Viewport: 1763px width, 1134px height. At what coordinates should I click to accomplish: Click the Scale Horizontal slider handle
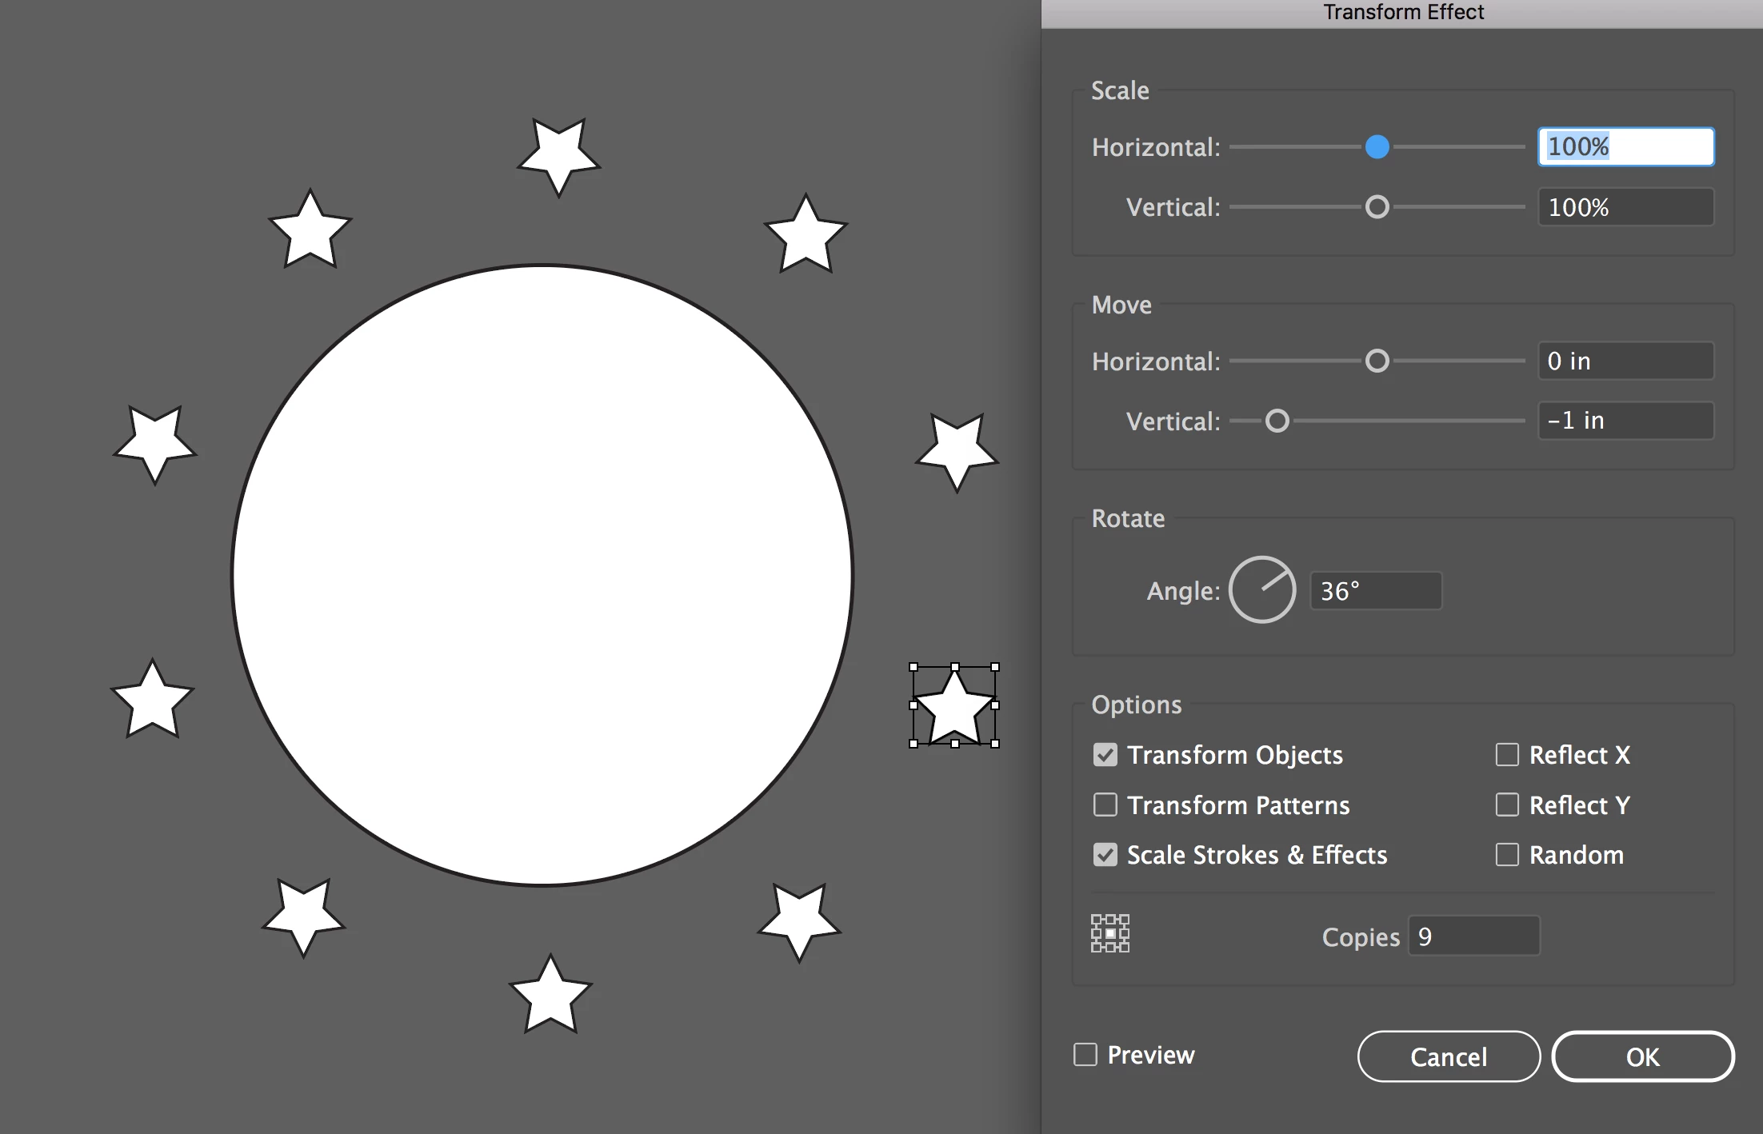[x=1377, y=147]
